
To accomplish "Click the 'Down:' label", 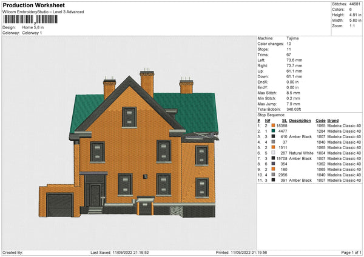I will (x=263, y=76).
